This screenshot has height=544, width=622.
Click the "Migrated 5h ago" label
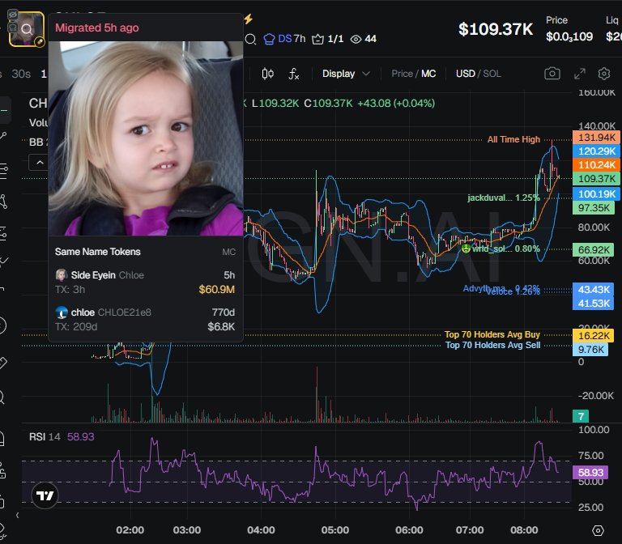[97, 28]
